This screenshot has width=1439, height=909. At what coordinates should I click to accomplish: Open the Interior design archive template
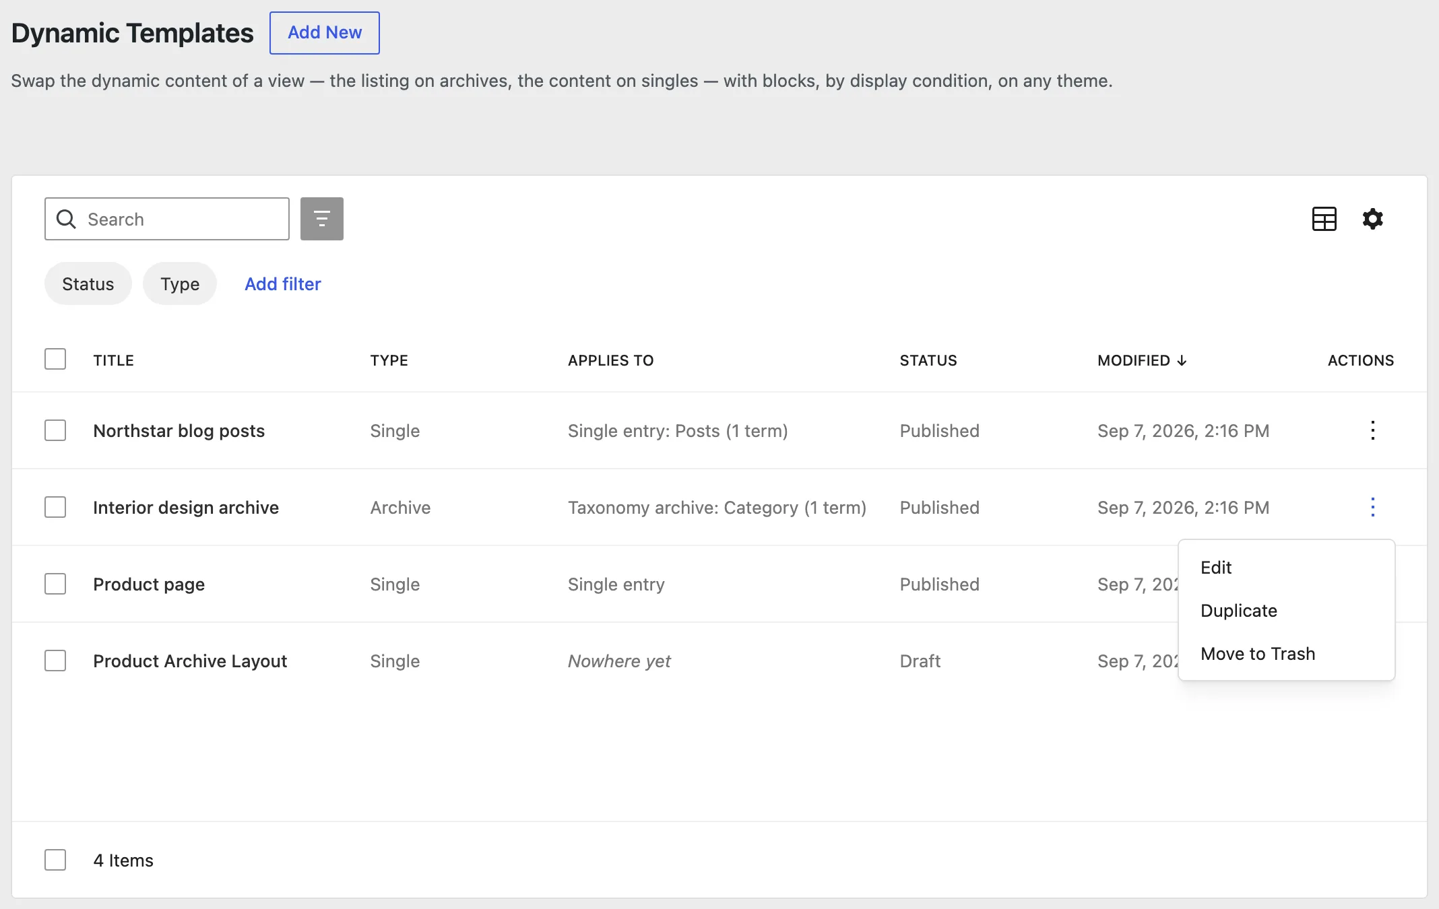(x=186, y=508)
